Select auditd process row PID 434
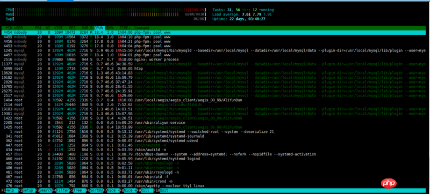 click(x=214, y=150)
